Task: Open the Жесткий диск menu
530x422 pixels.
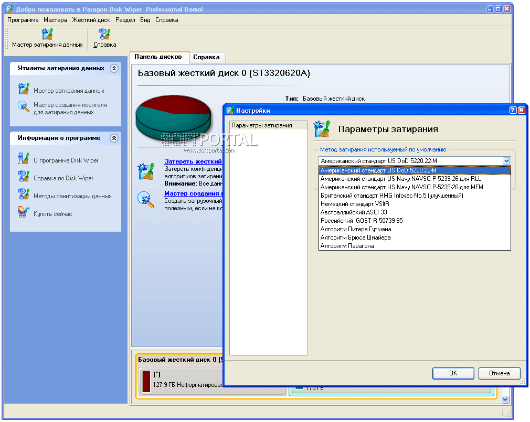Action: [x=91, y=20]
